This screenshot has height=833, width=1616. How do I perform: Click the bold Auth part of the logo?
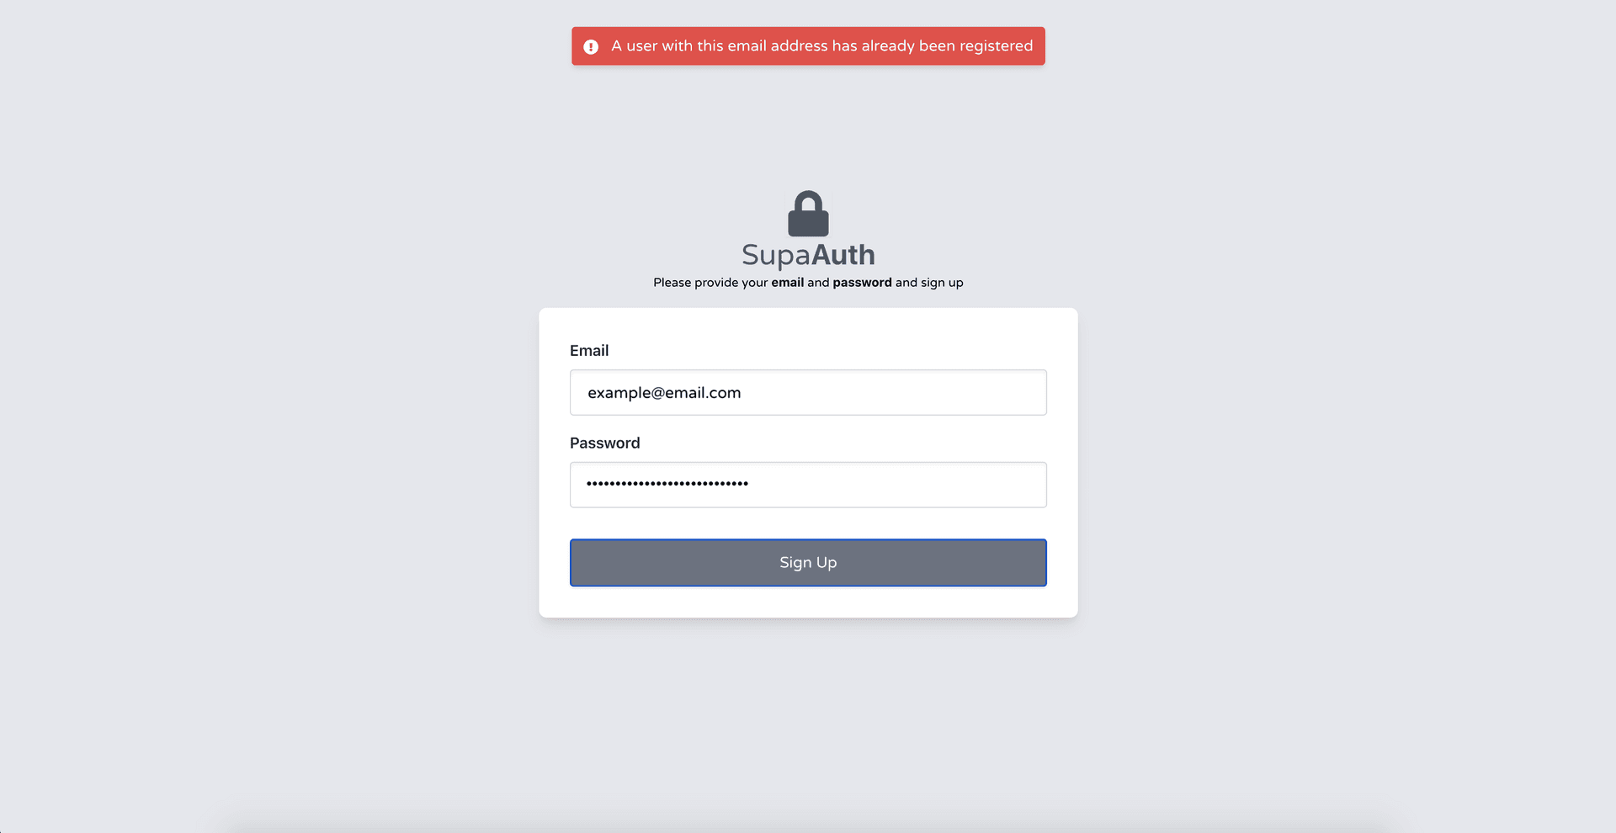(x=843, y=254)
